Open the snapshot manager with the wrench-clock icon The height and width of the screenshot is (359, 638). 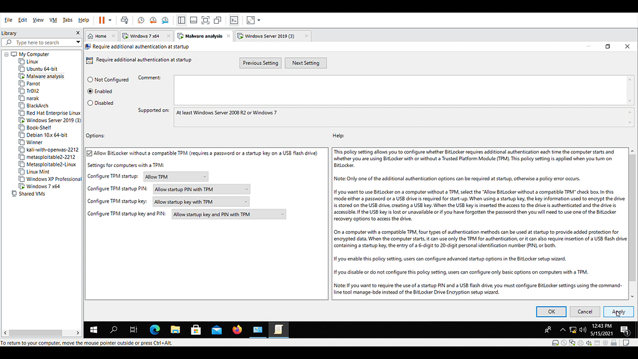(x=165, y=20)
